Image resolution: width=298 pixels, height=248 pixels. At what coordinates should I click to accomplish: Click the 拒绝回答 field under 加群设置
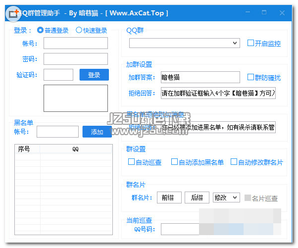pyautogui.click(x=218, y=93)
